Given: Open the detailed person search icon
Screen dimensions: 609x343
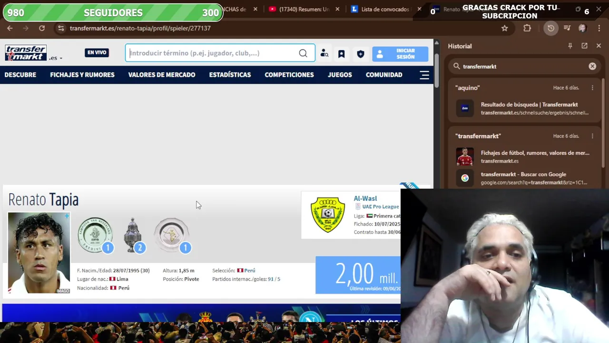Looking at the screenshot, I should click(324, 53).
